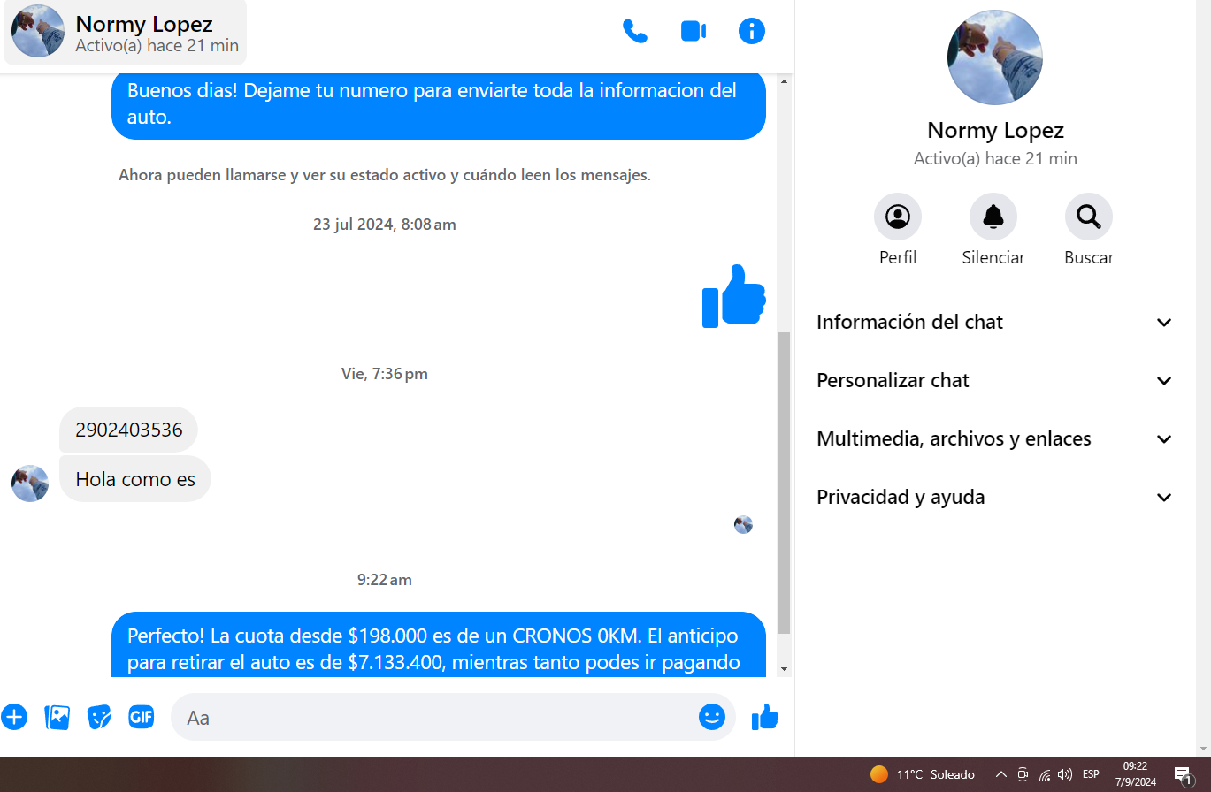Click Normy Lopez's name in chat header
Viewport: 1211px width, 792px height.
click(x=144, y=24)
